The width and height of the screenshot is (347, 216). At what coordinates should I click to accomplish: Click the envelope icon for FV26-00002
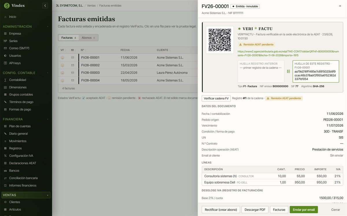(73, 65)
